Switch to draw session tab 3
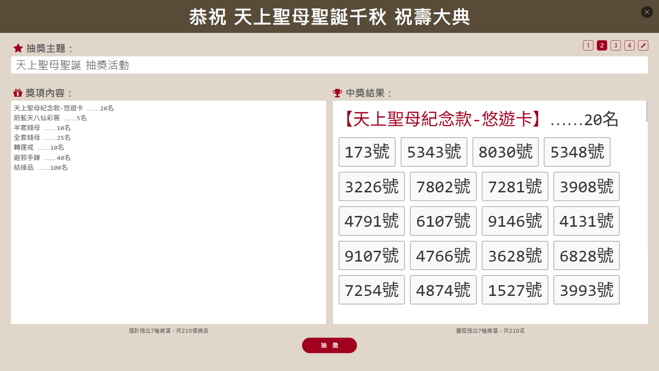Viewport: 659px width, 371px height. click(615, 45)
